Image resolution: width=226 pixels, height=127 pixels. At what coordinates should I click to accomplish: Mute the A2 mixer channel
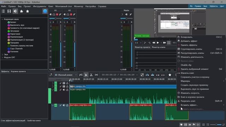click(65, 14)
